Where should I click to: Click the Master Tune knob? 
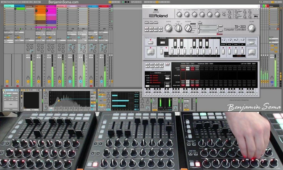(230, 12)
